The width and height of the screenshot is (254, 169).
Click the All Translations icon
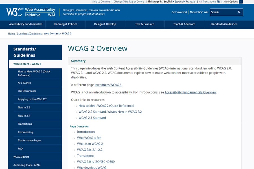218,2
